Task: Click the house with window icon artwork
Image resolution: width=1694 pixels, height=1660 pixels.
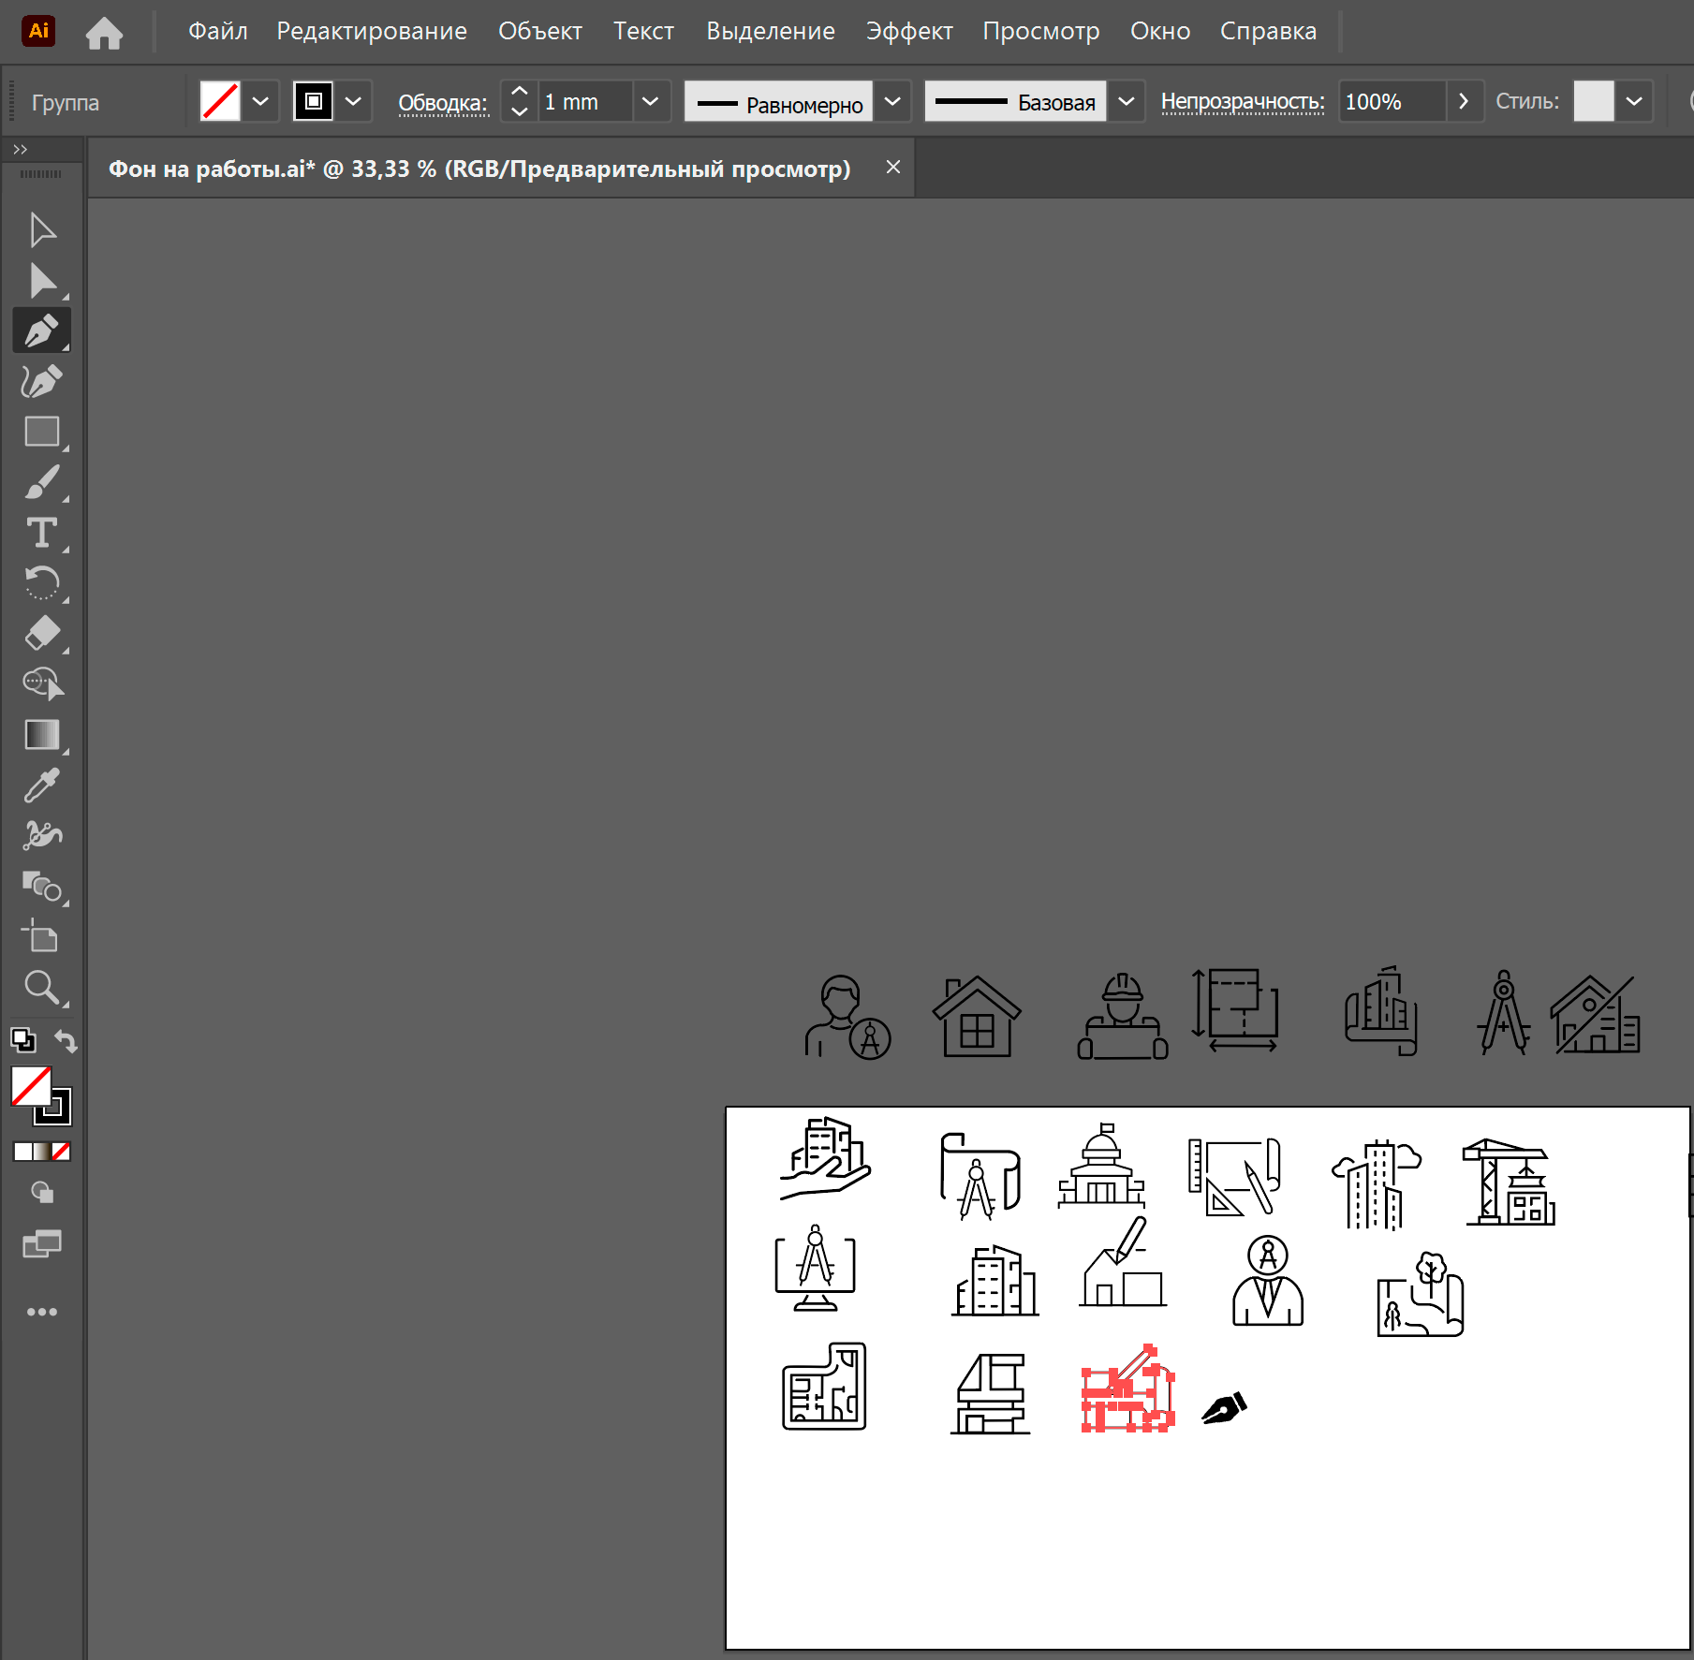Action: [x=977, y=1016]
